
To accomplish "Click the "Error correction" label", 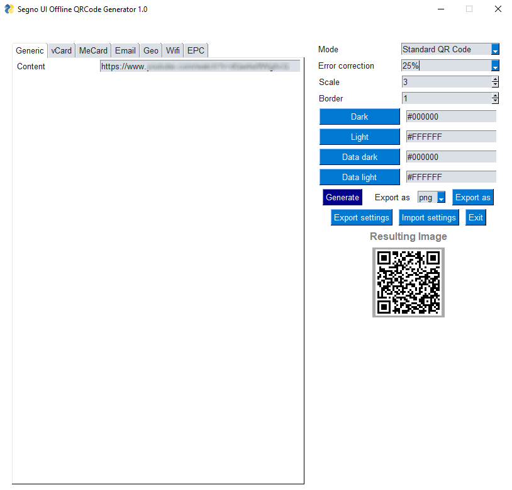I will click(x=346, y=66).
